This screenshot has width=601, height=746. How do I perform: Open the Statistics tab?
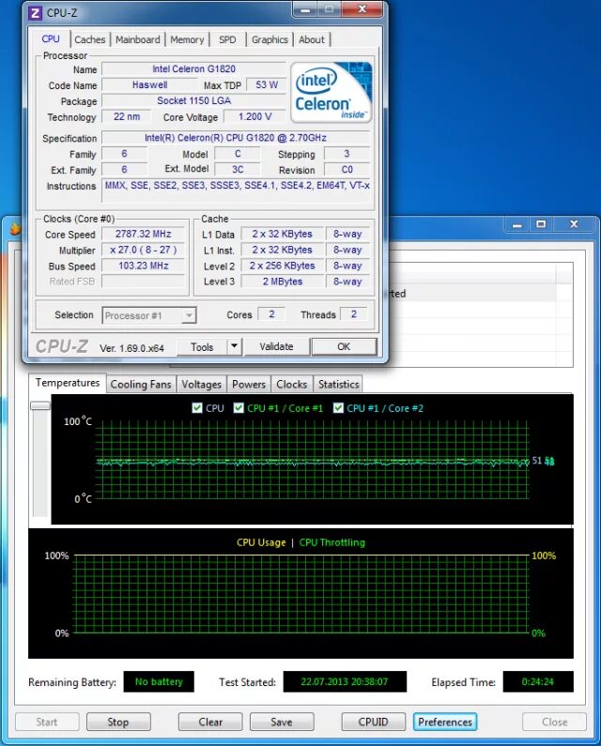tap(339, 384)
